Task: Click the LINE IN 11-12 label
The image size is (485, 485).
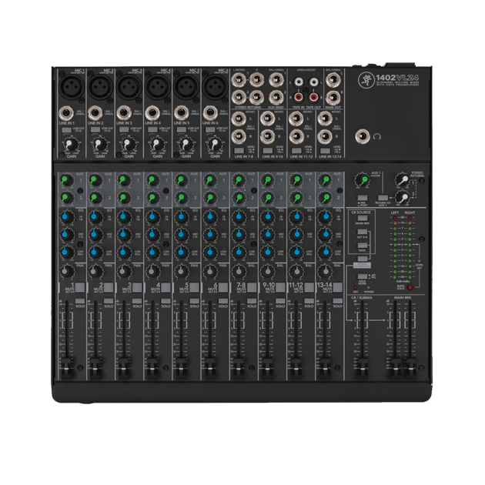Action: 302,157
